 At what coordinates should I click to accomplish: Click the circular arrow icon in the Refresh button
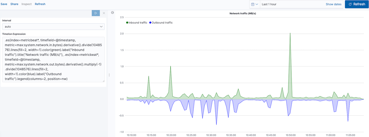click(350, 4)
